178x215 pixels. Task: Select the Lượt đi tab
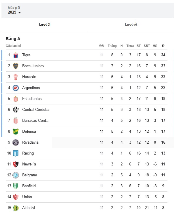click(45, 24)
